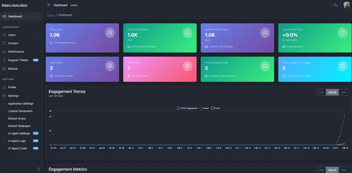Screen dimensions: 352x173
Task: Expand the Content sidebar chevron
Action: tap(37, 43)
